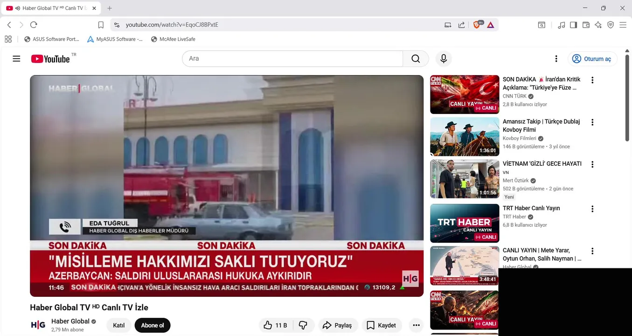Open options for Amansız Takip video
This screenshot has width=632, height=336.
592,122
